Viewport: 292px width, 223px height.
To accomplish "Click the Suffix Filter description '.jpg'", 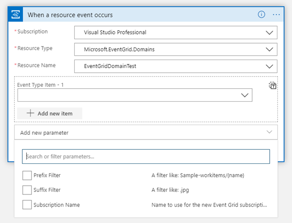I will click(x=169, y=190).
